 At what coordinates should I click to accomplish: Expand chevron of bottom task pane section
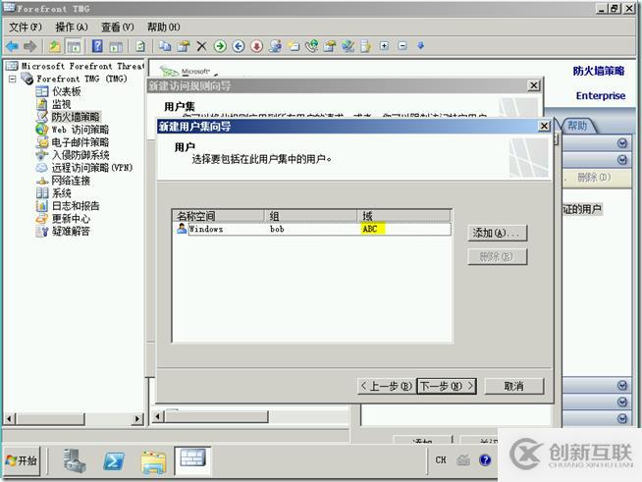click(622, 418)
